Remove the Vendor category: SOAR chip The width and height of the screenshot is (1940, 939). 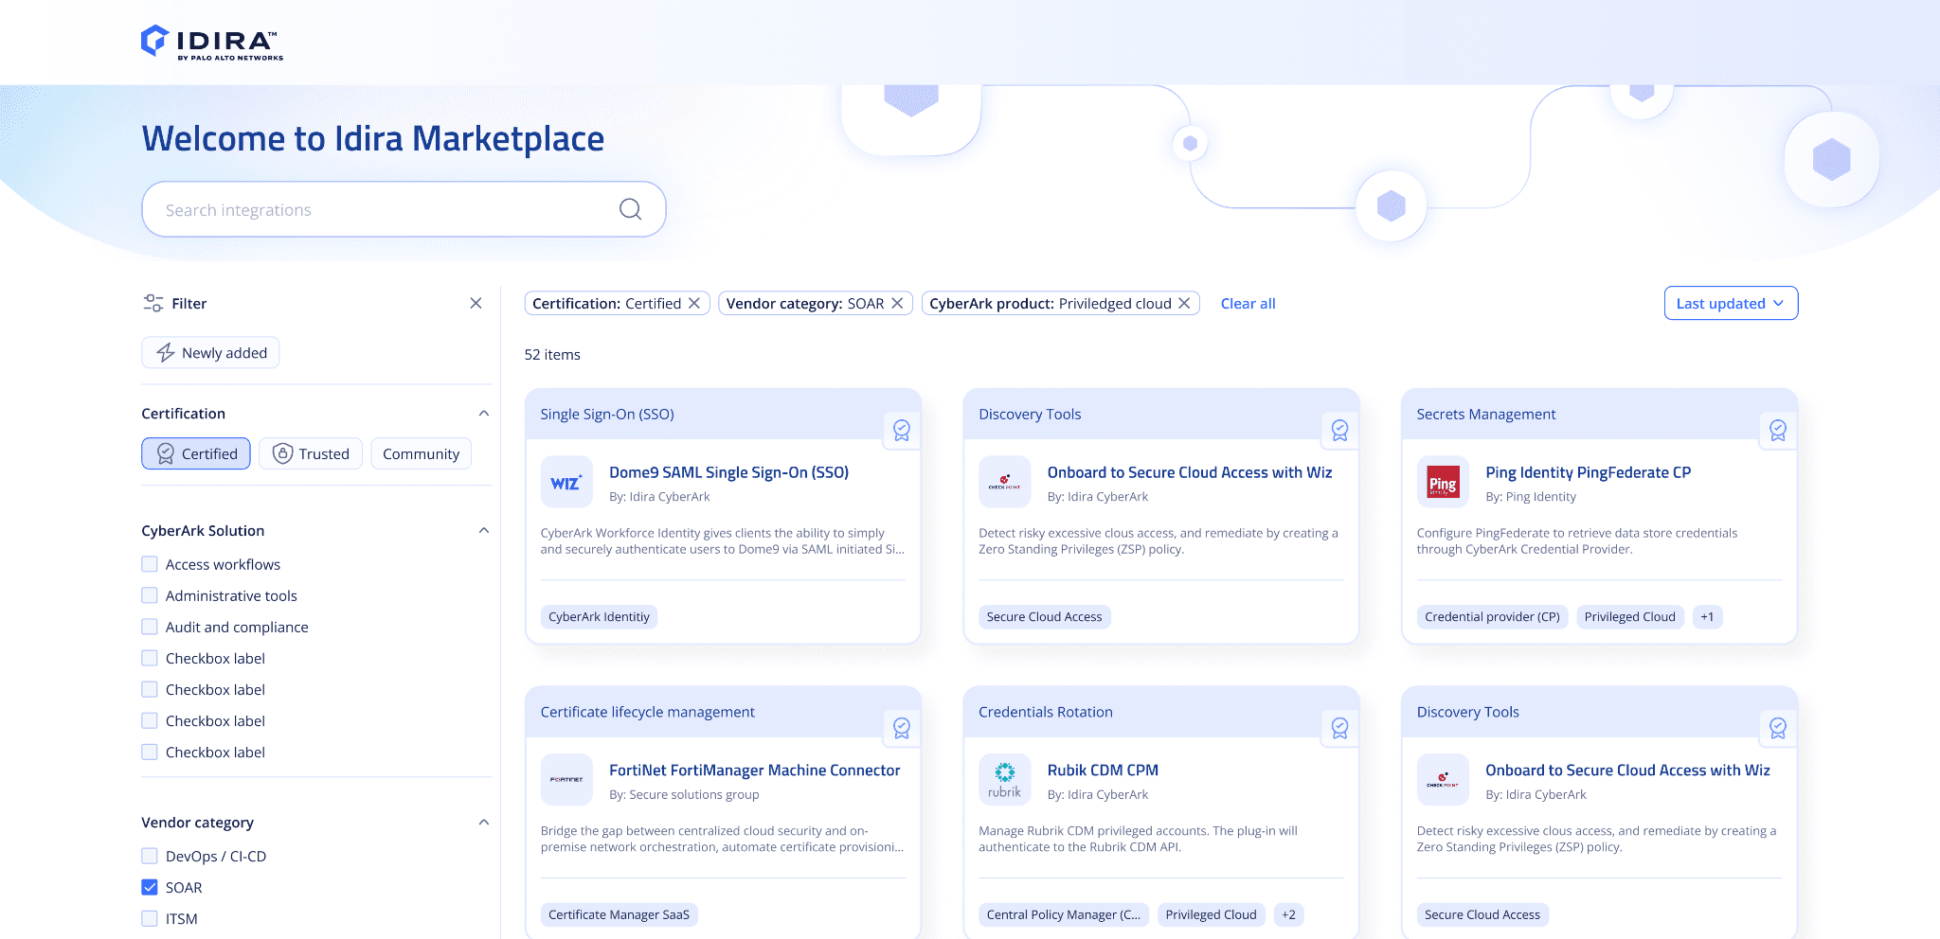[x=897, y=303]
